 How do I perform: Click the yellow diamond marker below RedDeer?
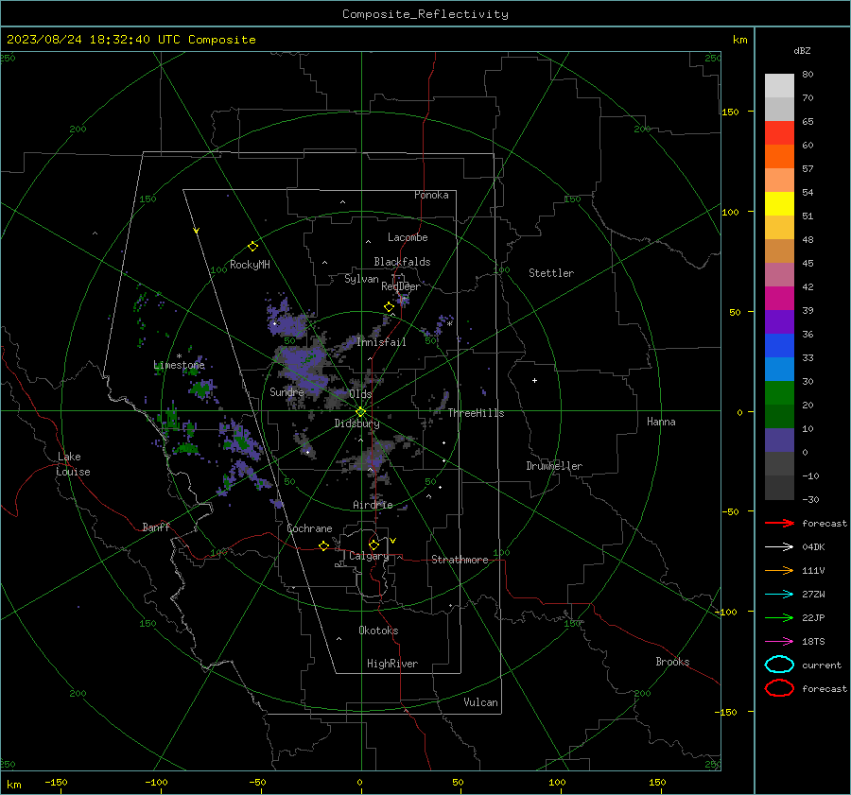pyautogui.click(x=389, y=307)
